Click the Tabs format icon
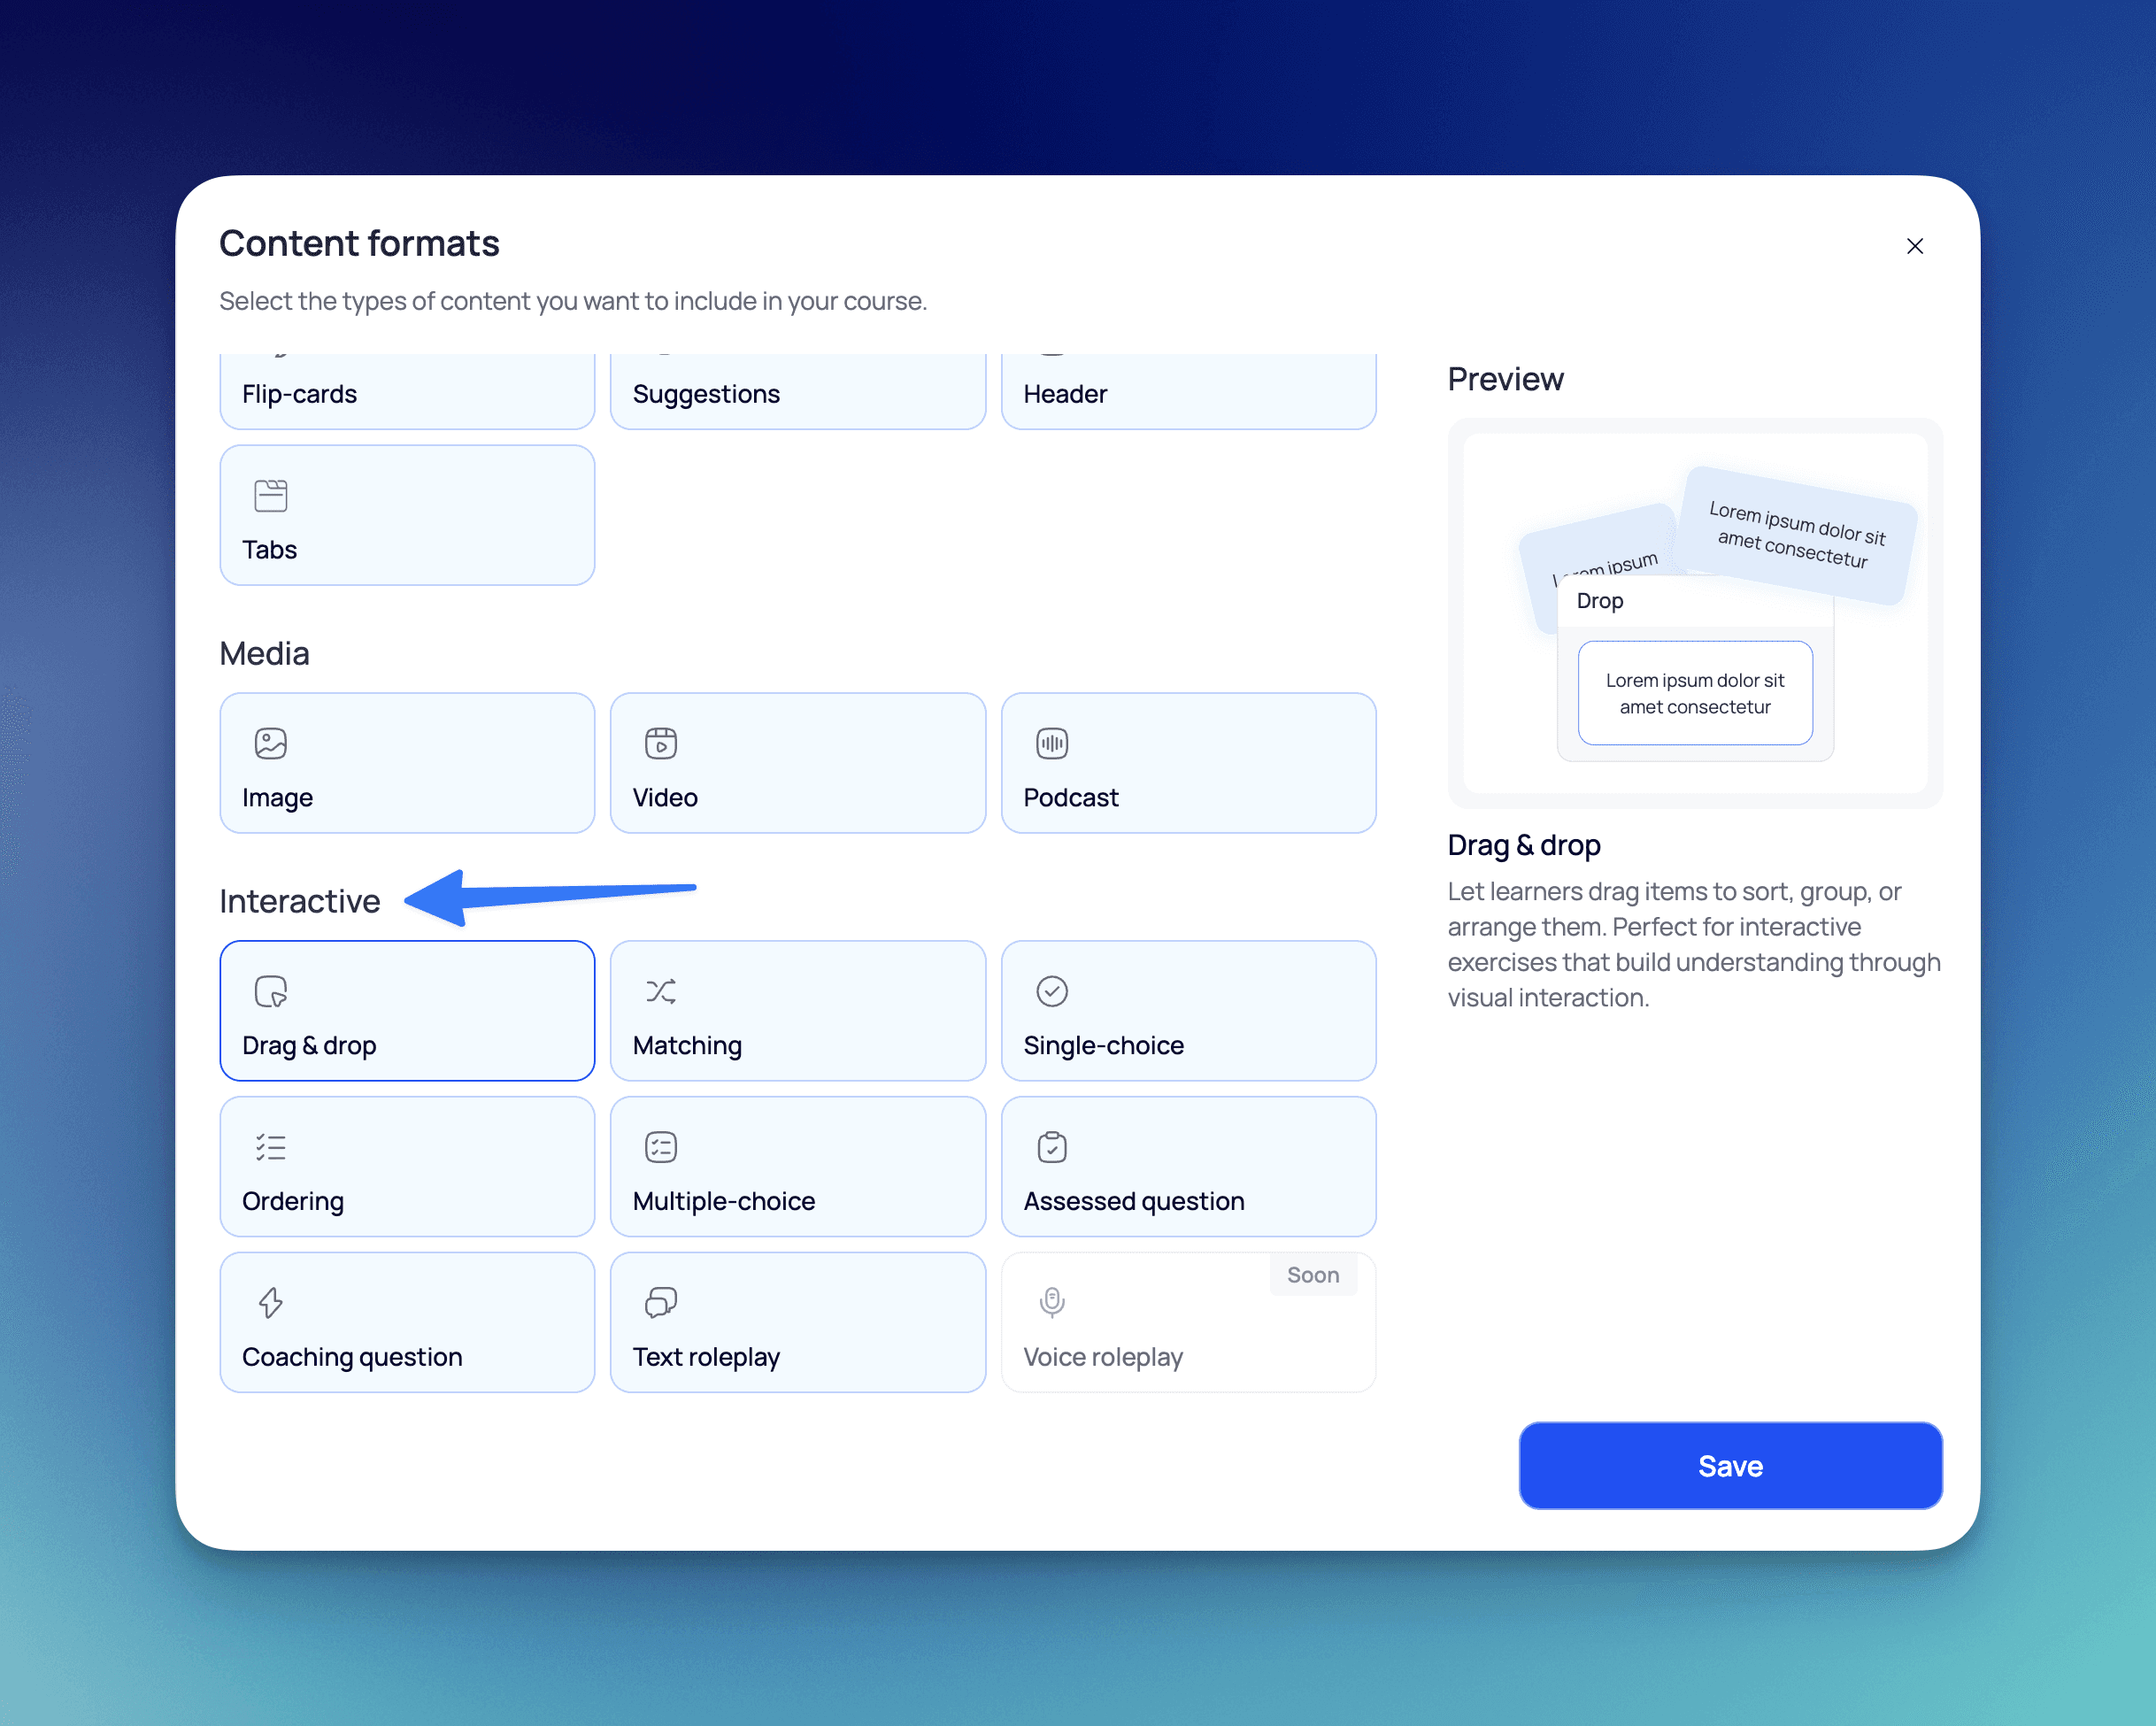2156x1726 pixels. (270, 496)
